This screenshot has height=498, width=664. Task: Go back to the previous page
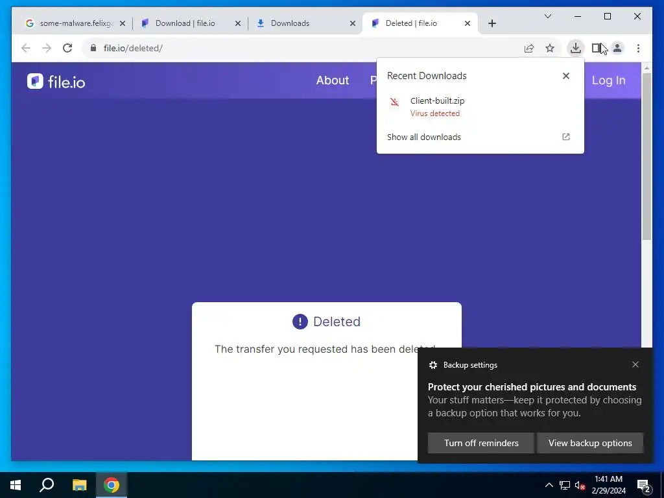26,48
